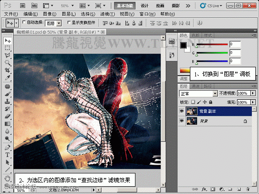This screenshot has width=259, height=194.
Task: Open the 图像(I) menu
Action: (49, 14)
